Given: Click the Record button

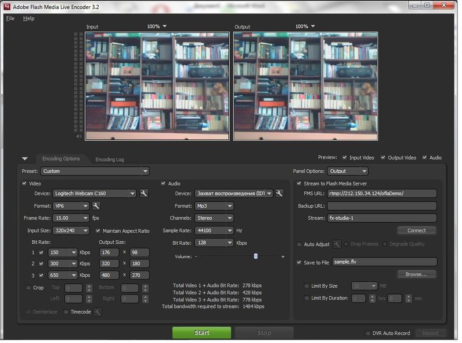Looking at the screenshot, I should point(430,333).
